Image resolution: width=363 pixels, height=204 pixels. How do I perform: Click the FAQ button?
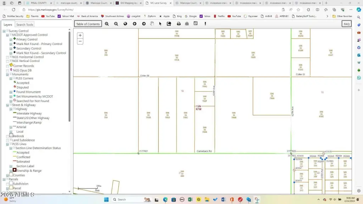tap(346, 24)
